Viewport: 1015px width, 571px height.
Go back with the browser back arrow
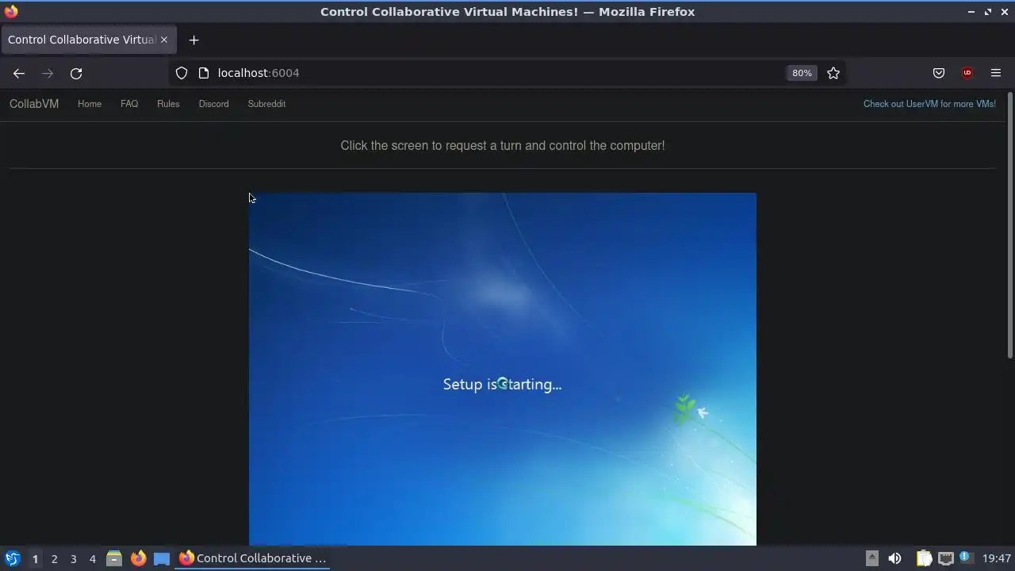19,73
